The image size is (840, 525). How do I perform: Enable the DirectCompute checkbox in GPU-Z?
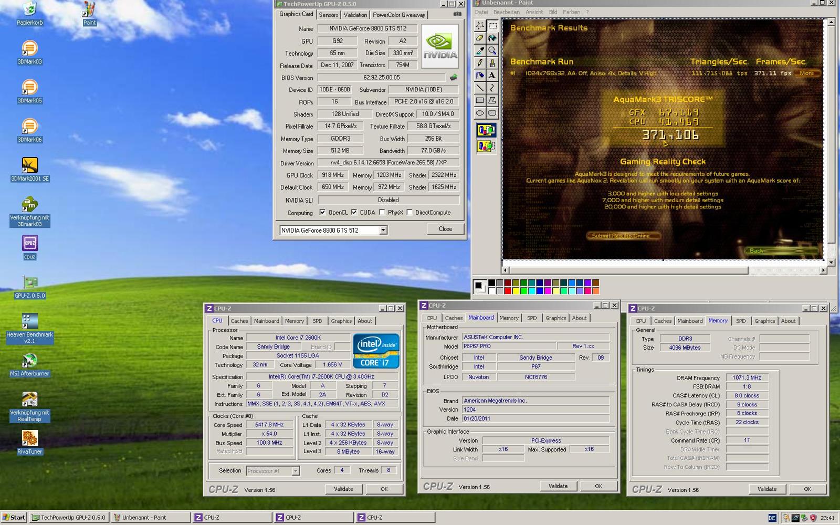click(x=409, y=213)
